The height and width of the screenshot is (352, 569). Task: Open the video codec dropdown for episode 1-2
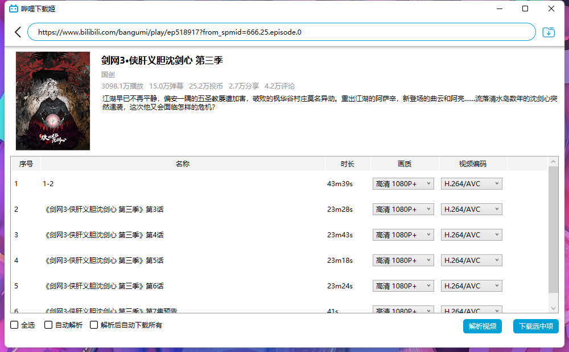coord(471,183)
